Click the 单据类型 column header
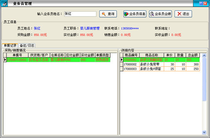Image resolution: width=210 pixels, height=138 pixels. coord(103,55)
